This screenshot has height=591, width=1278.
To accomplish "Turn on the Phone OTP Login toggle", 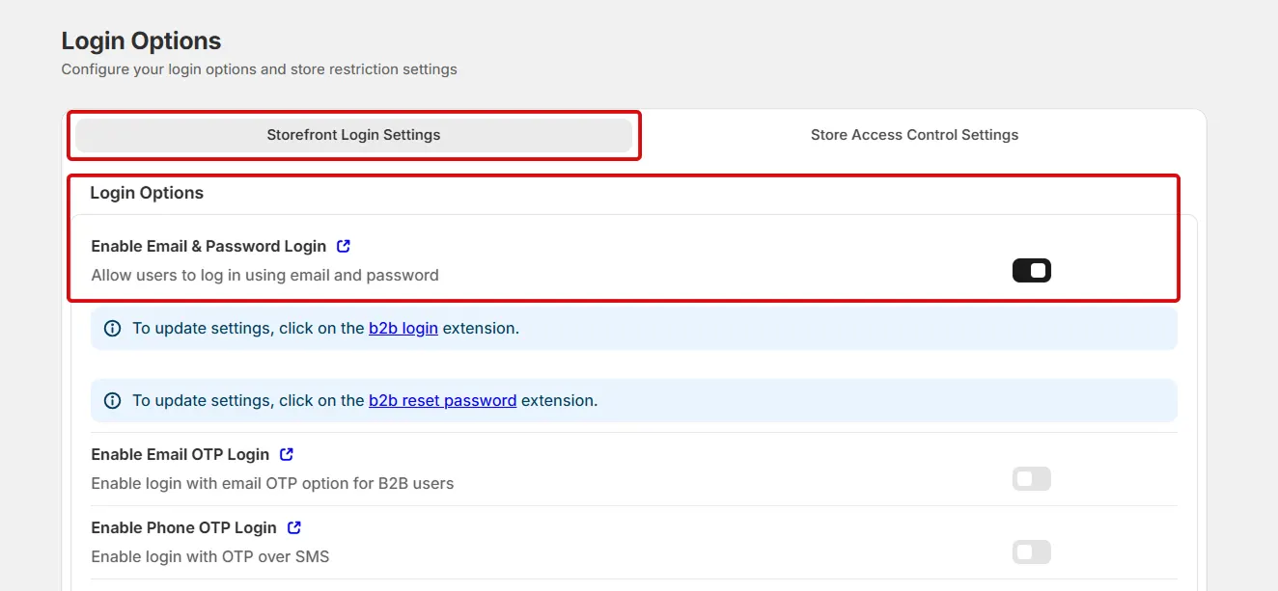I will pos(1031,552).
